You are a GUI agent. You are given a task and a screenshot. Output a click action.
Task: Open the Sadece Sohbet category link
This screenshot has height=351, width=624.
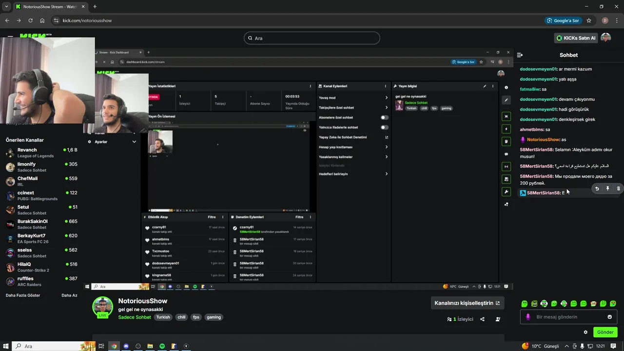(135, 317)
